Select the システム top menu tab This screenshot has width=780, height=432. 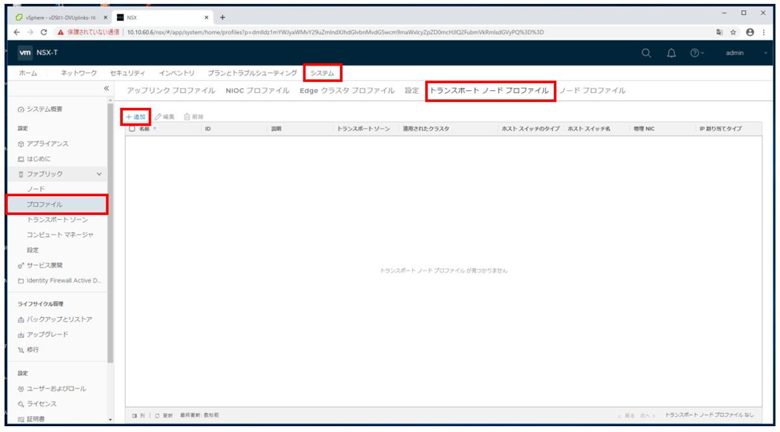pos(322,73)
